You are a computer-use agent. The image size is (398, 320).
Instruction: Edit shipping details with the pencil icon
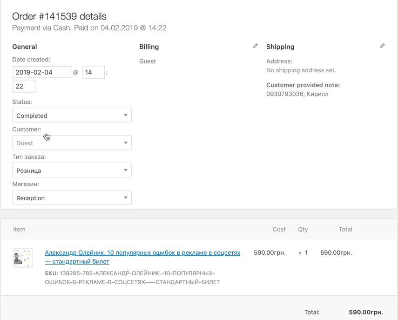point(382,46)
